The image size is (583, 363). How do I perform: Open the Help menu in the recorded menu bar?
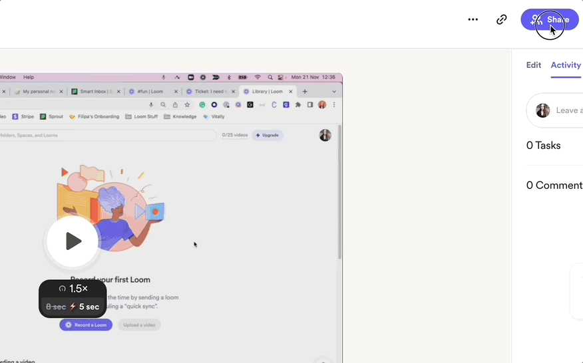tap(29, 77)
